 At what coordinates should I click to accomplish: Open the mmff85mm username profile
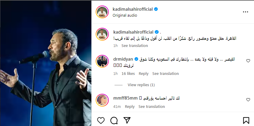(126, 98)
